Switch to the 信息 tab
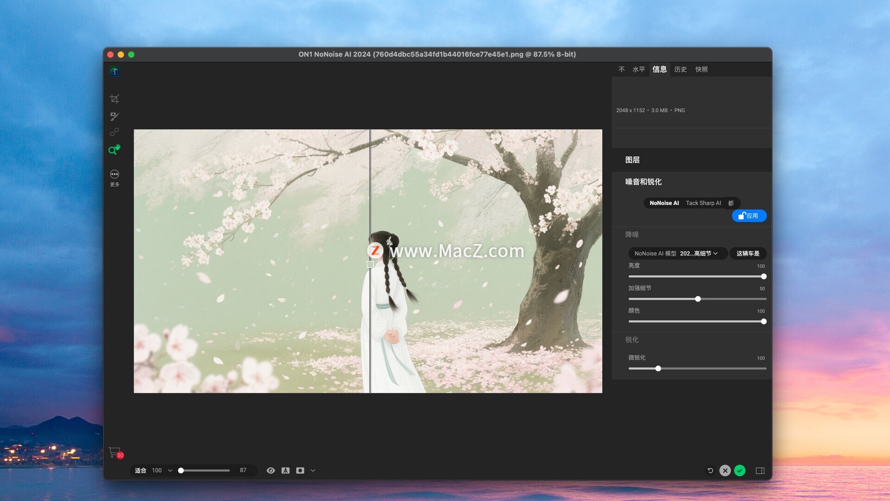 click(x=660, y=69)
